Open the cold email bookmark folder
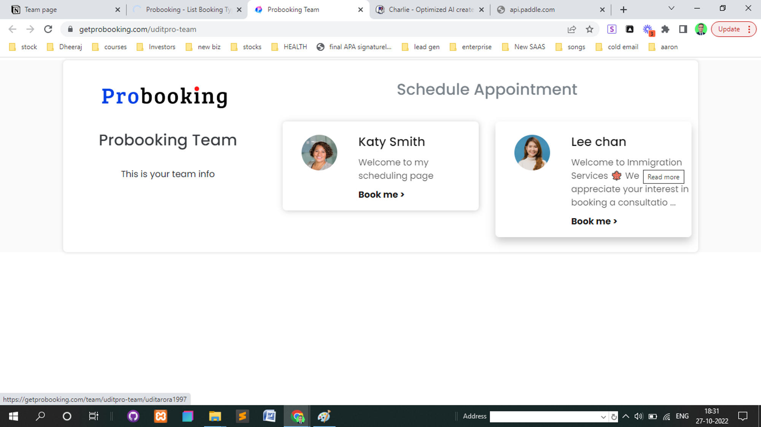This screenshot has height=427, width=761. tap(617, 47)
